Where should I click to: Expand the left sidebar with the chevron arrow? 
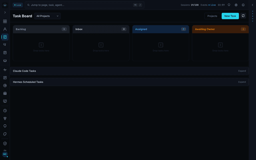[x=5, y=12]
